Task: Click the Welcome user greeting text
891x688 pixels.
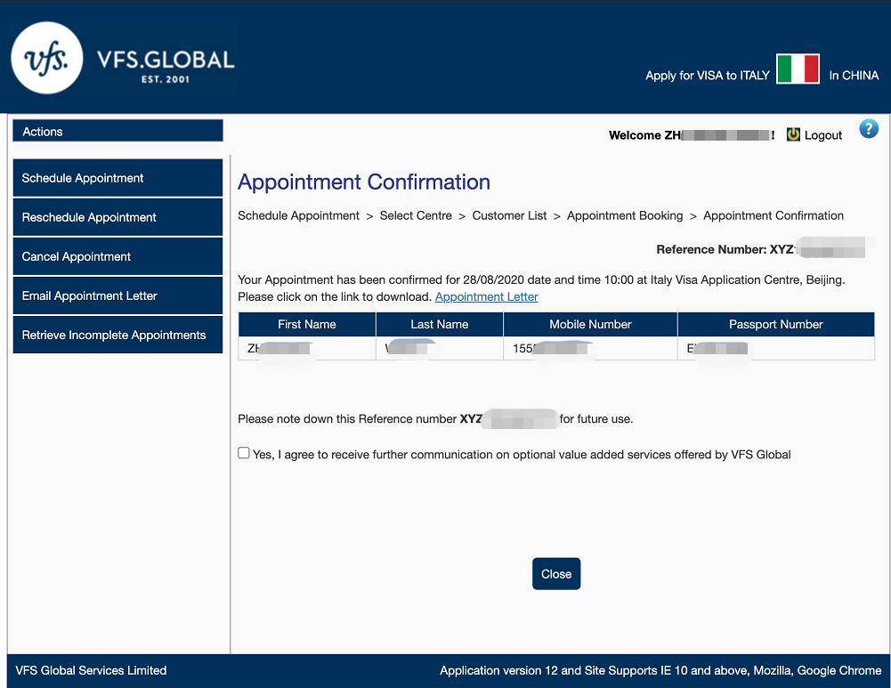Action: coord(692,135)
